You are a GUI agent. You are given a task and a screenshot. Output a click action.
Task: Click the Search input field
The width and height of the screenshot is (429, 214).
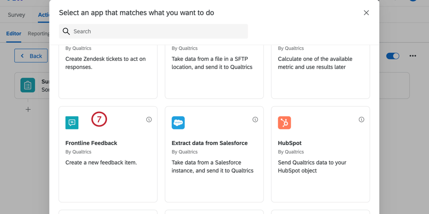pyautogui.click(x=153, y=31)
